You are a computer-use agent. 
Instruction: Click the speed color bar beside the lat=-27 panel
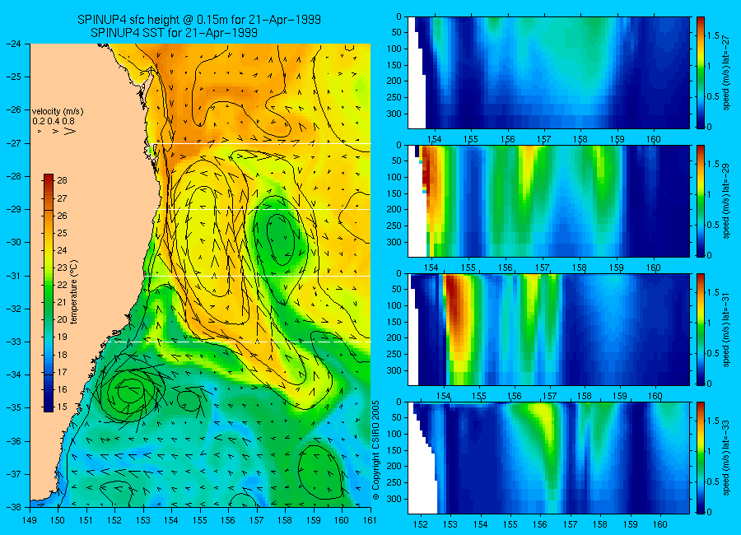(701, 72)
